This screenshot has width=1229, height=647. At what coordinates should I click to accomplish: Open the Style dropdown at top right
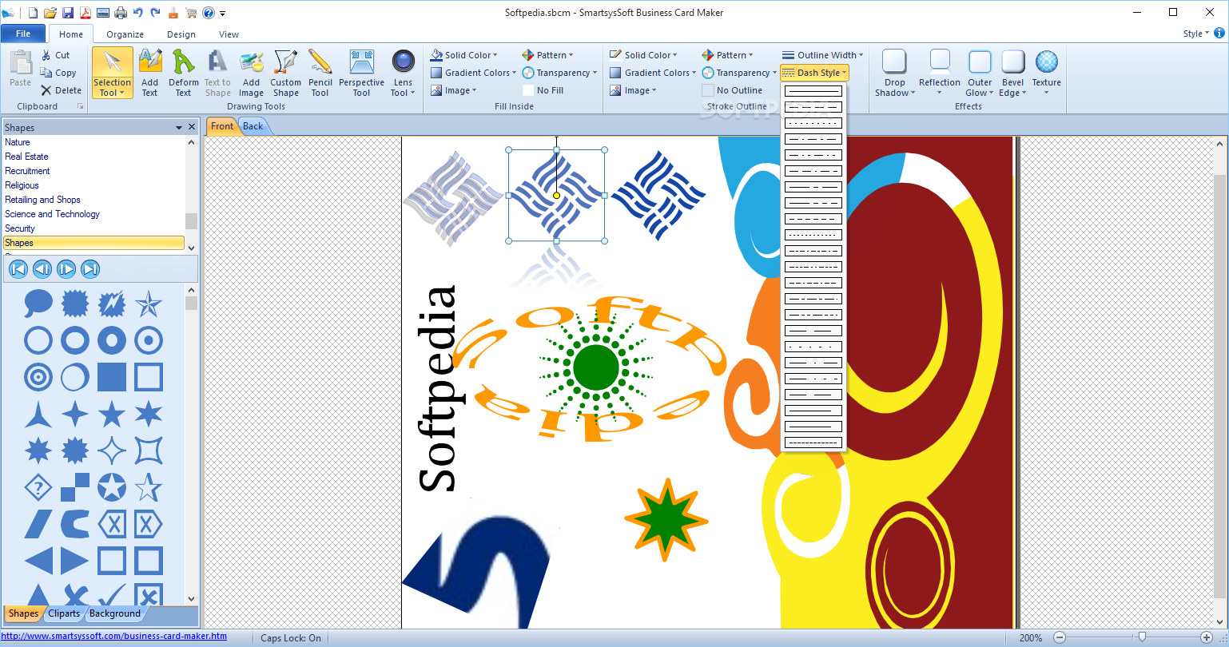coord(1195,34)
